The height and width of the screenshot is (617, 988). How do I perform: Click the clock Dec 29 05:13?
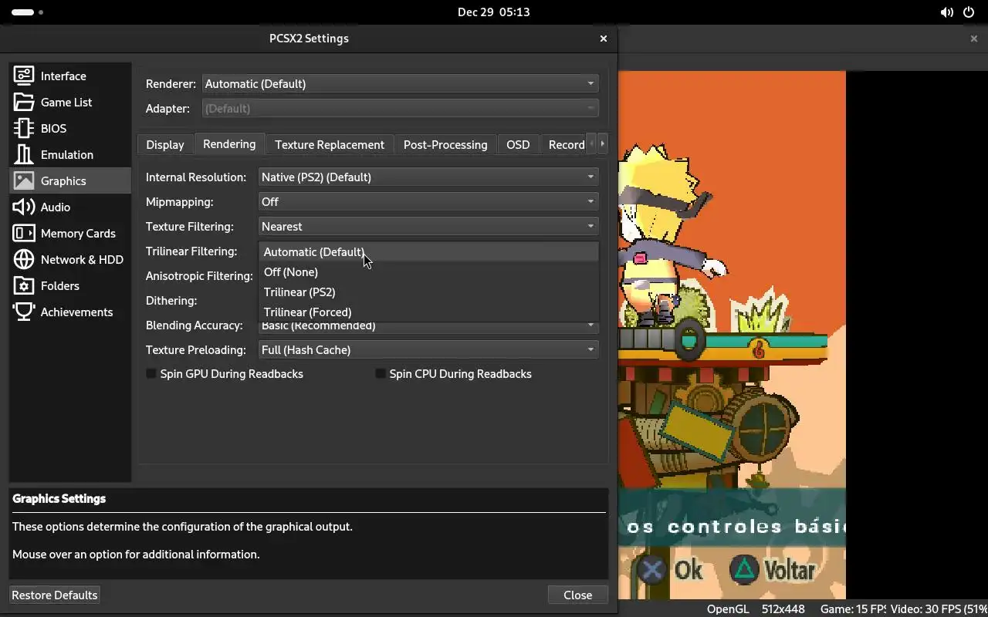coord(494,12)
